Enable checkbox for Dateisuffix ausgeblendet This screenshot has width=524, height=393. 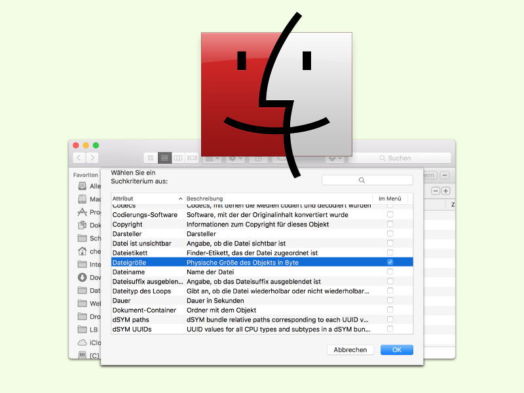[390, 281]
